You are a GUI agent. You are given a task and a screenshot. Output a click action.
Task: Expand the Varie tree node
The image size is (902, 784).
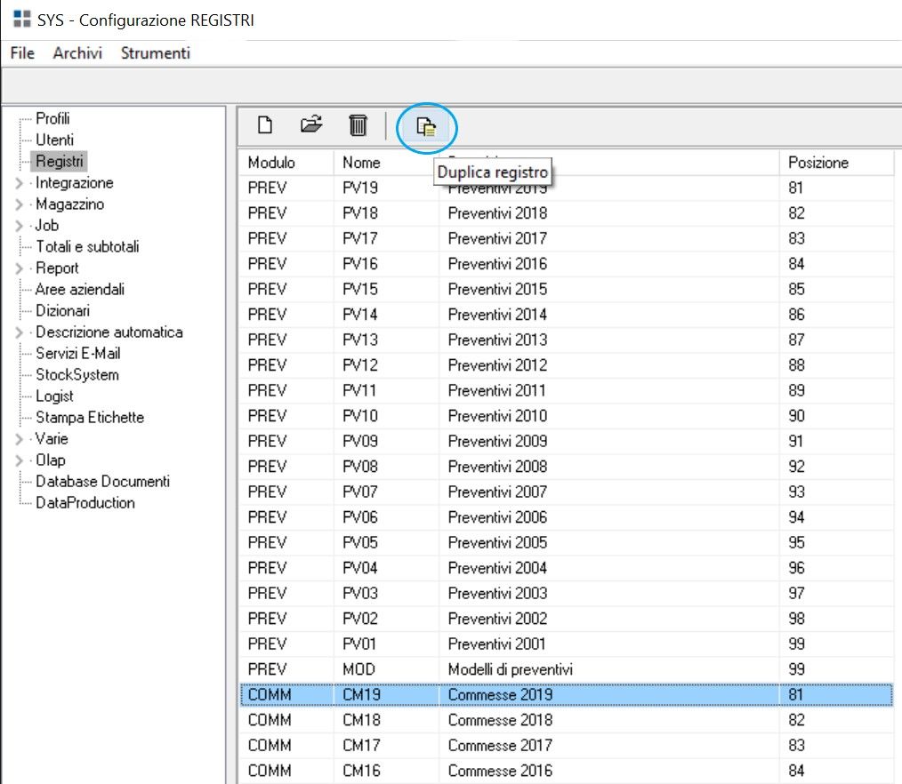19,439
